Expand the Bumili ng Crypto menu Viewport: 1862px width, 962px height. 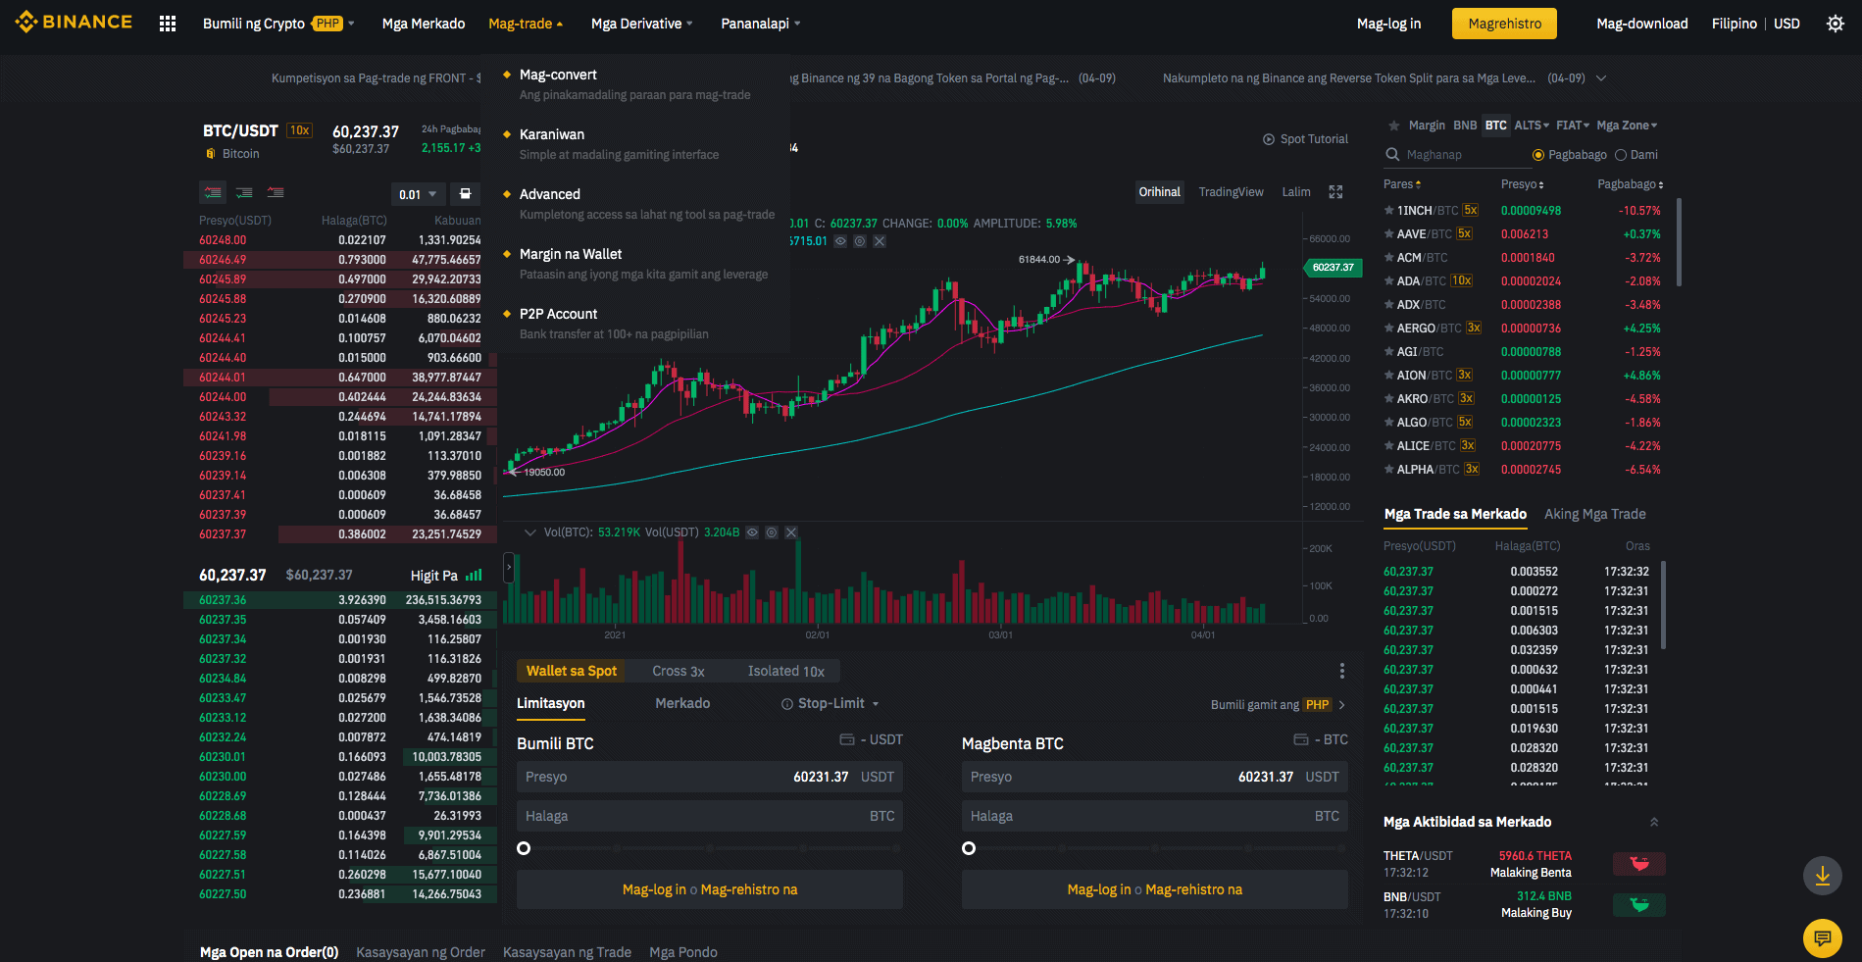278,24
